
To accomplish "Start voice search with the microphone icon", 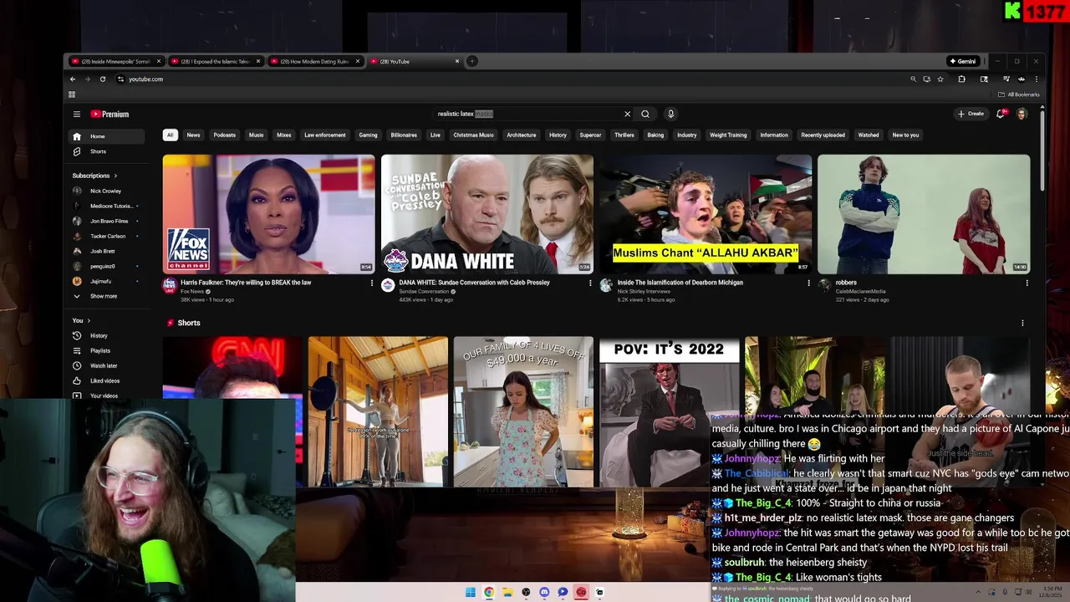I will pos(670,114).
